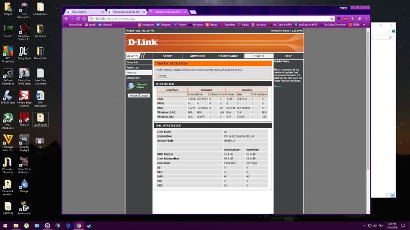The height and width of the screenshot is (230, 410).
Task: Click the Logout button
Action: [145, 96]
